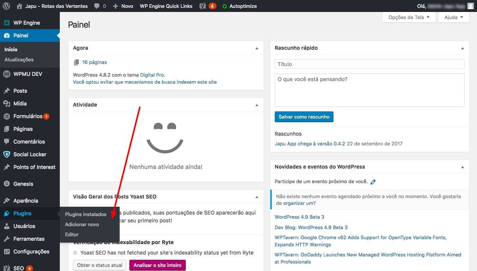Click the organizar um link
Screen dimensions: 477x271
tap(298, 203)
